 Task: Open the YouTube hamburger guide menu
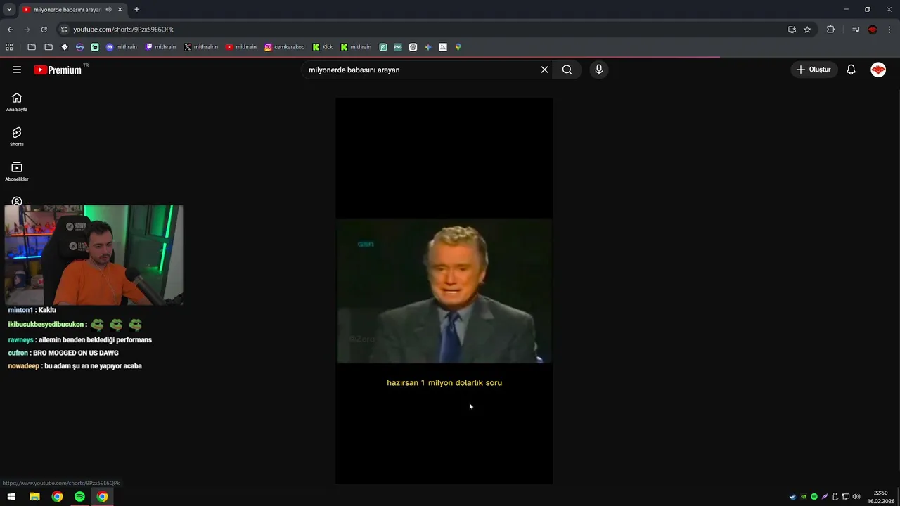click(x=17, y=70)
